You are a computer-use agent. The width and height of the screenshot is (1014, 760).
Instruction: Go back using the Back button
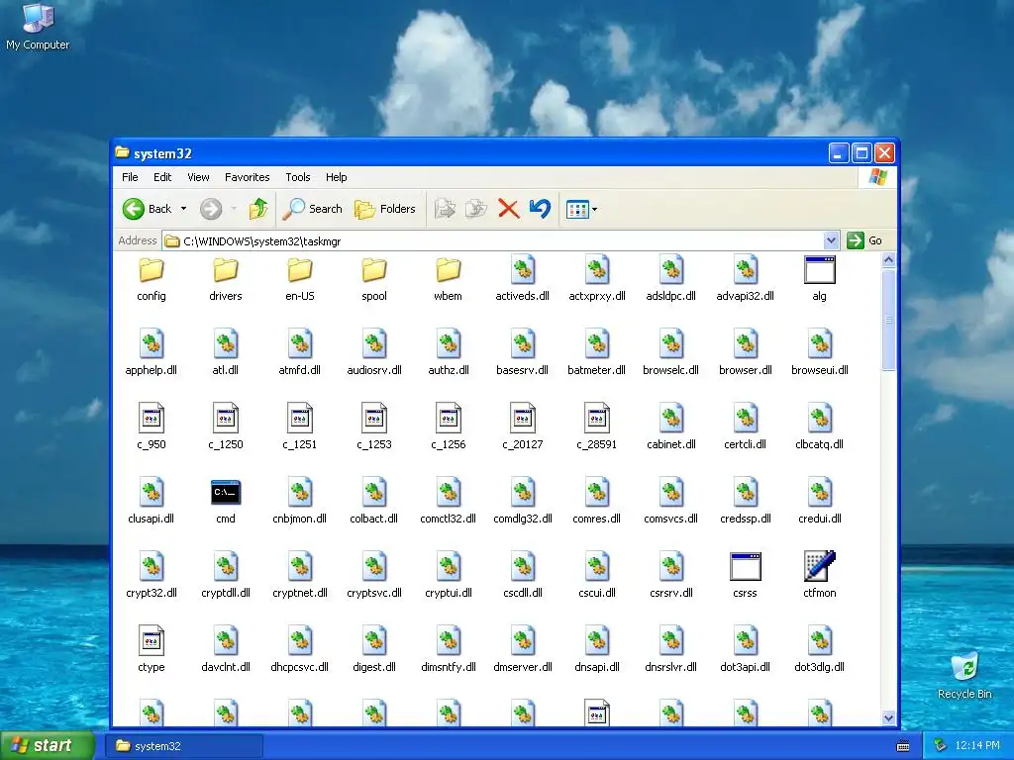(148, 209)
